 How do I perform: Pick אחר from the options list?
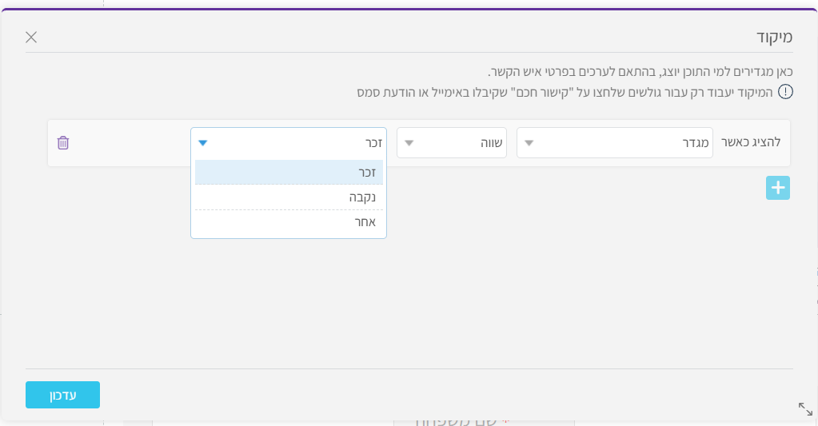pyautogui.click(x=289, y=222)
